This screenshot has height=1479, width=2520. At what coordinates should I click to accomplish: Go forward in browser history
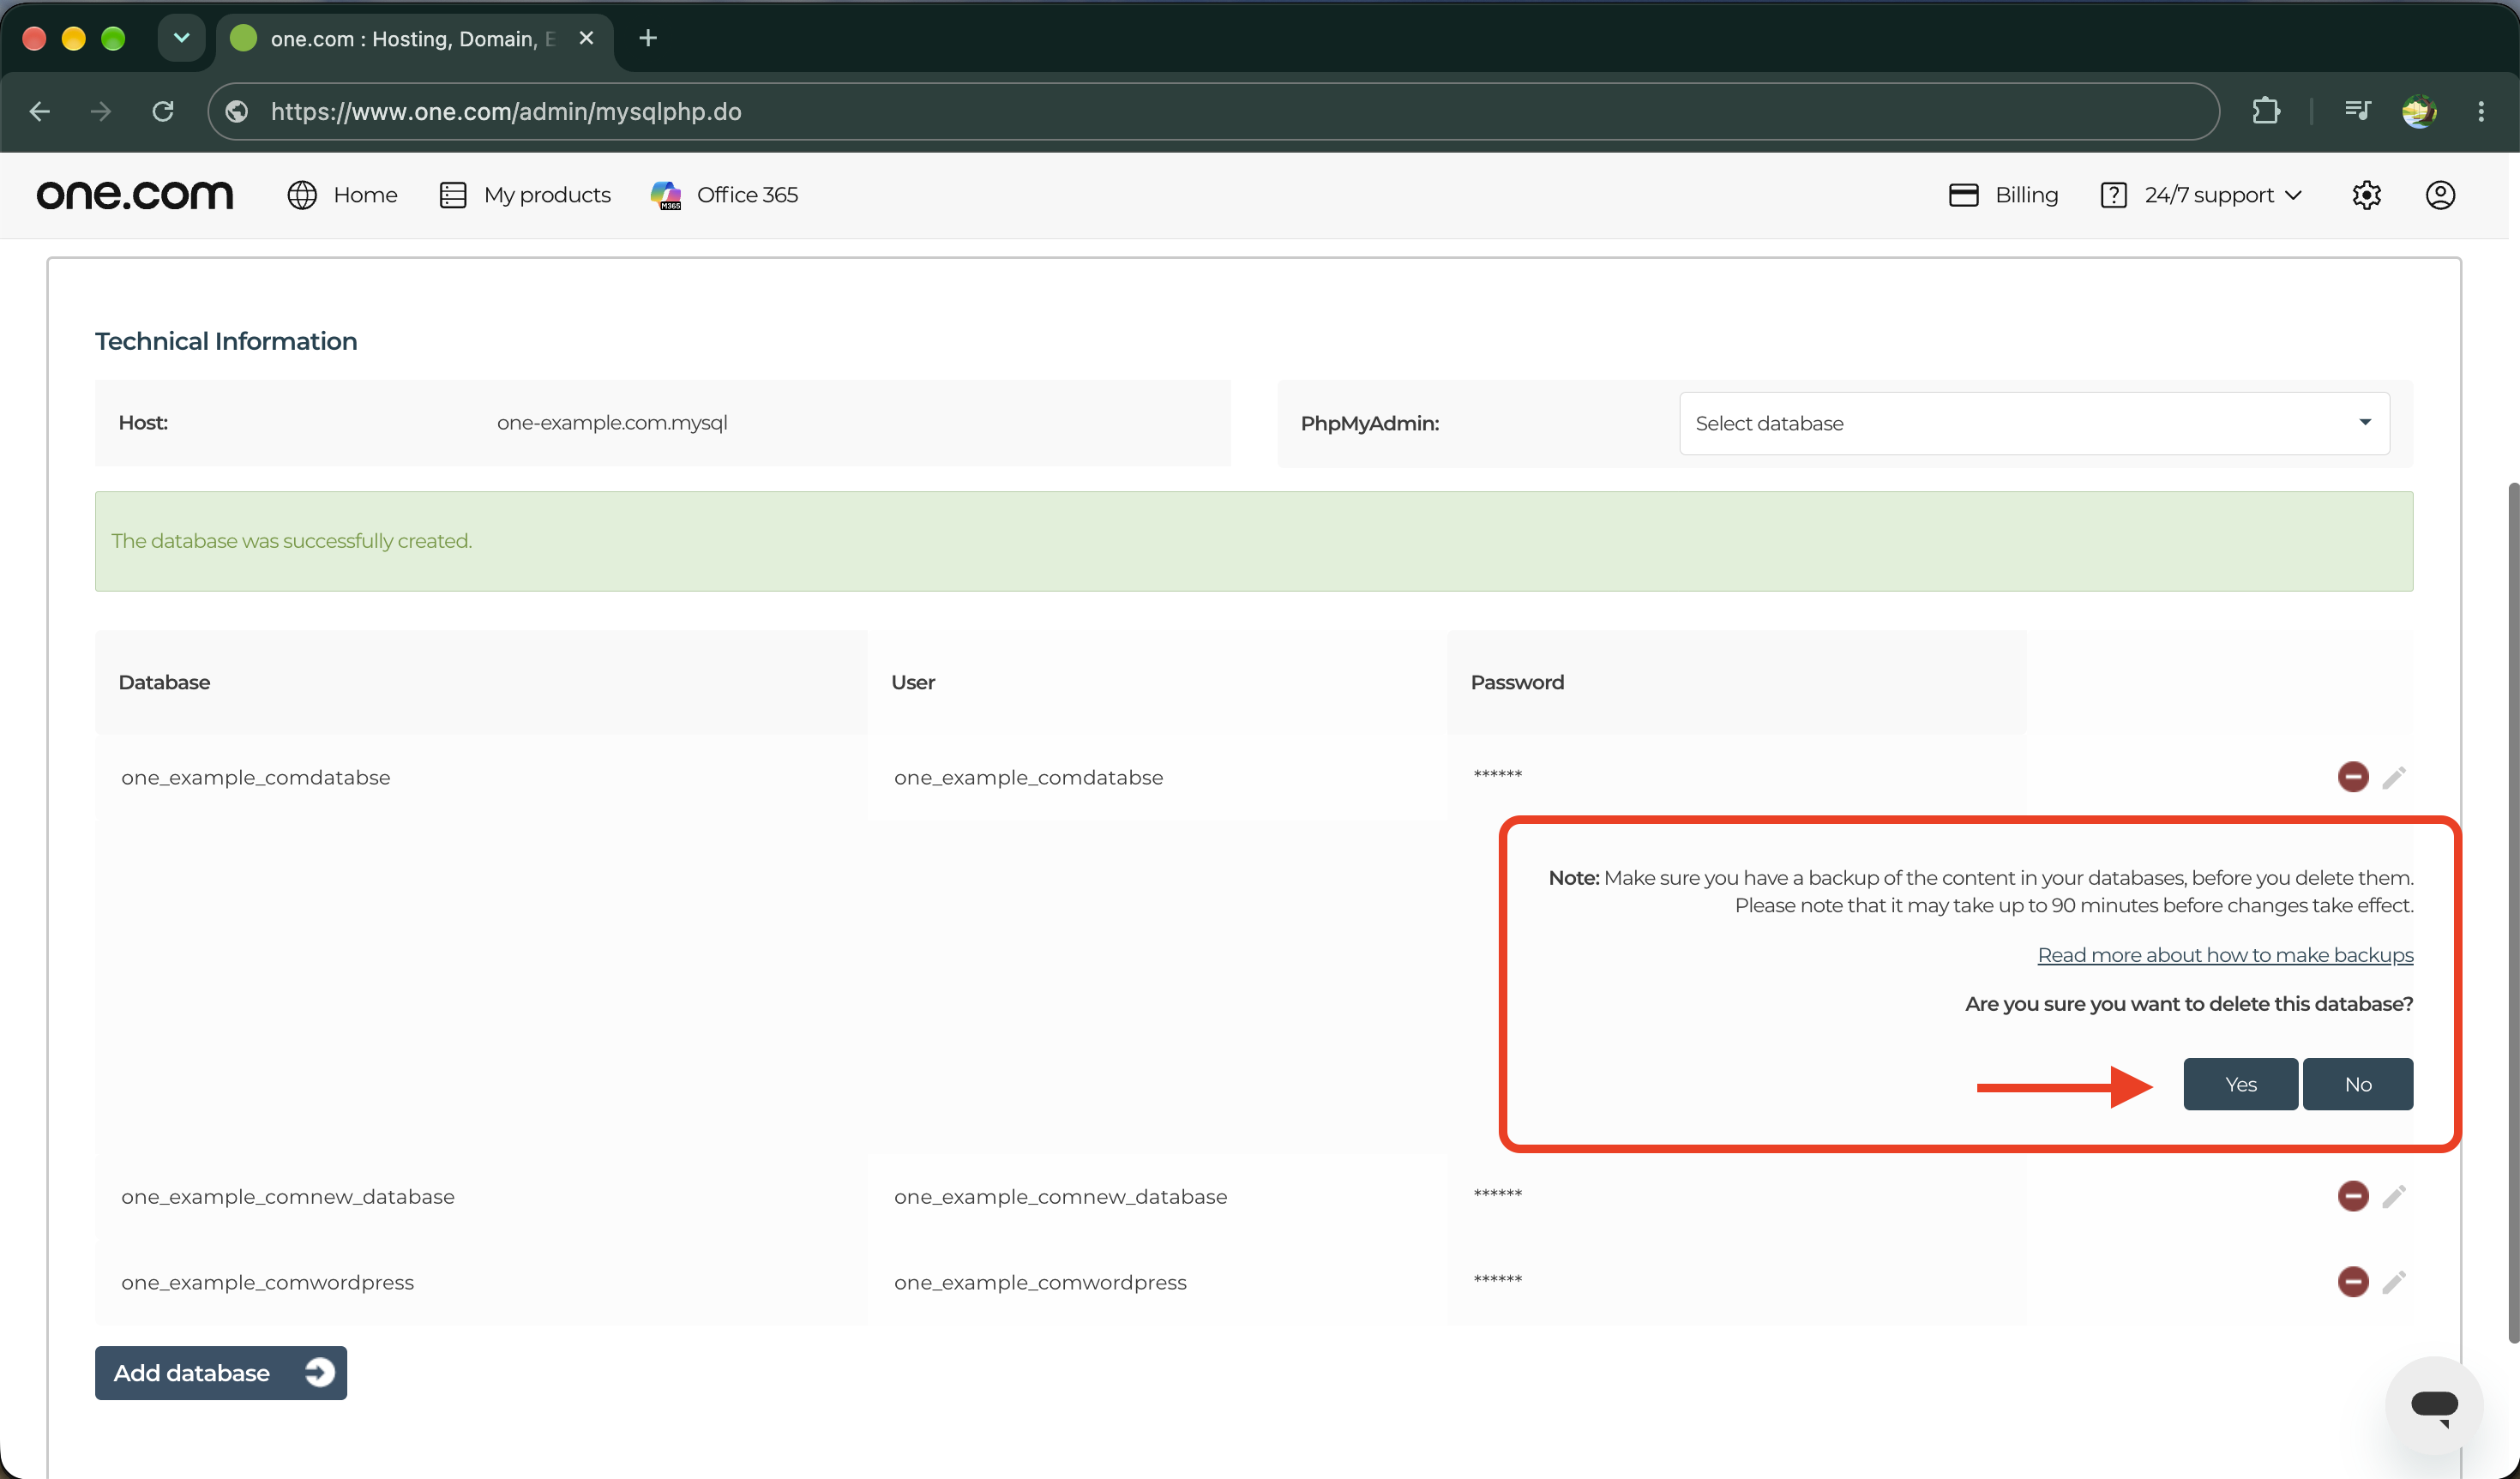(x=101, y=111)
